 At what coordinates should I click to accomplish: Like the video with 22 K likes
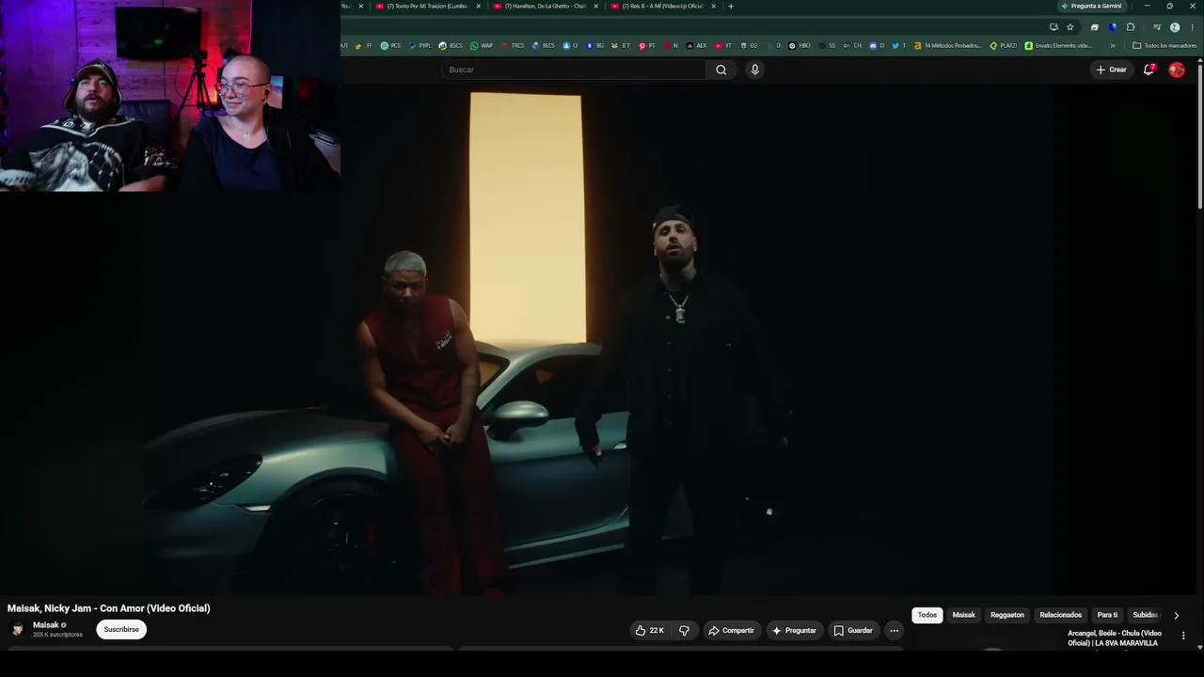tap(649, 630)
